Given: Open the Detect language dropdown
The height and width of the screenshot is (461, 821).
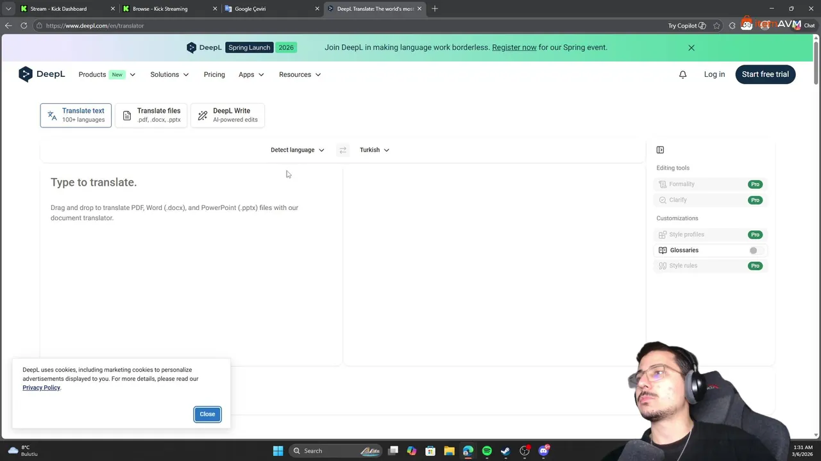Looking at the screenshot, I should [x=297, y=150].
